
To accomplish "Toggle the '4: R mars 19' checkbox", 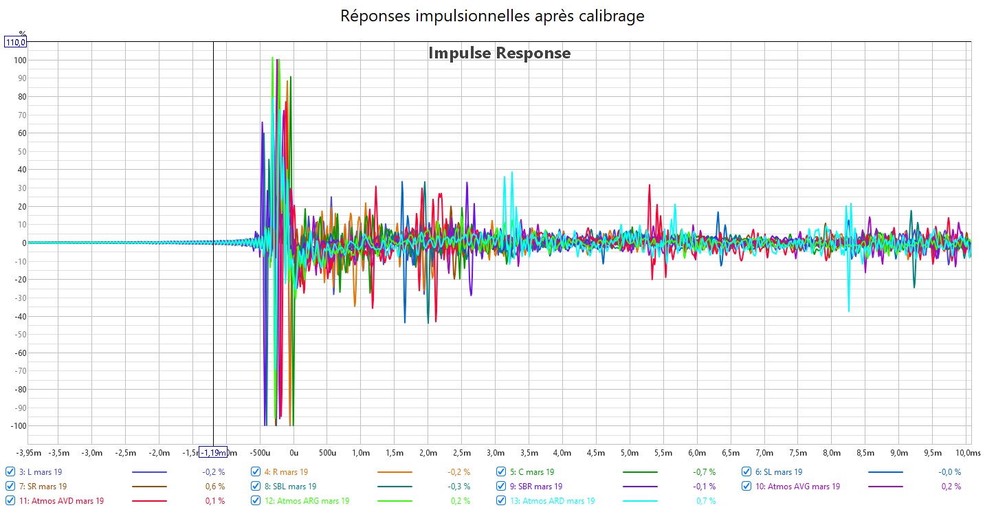I will [x=256, y=472].
